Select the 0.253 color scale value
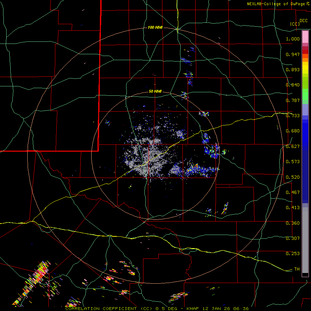Screen dimensions: 311x311 pyautogui.click(x=293, y=254)
